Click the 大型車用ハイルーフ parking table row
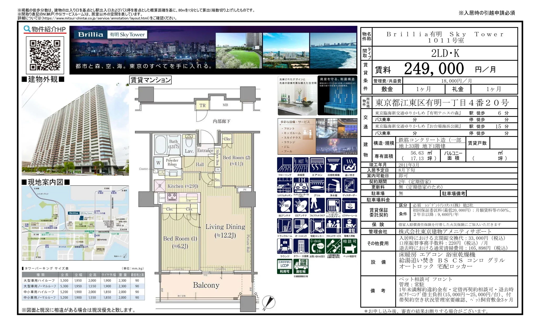 click(83, 281)
